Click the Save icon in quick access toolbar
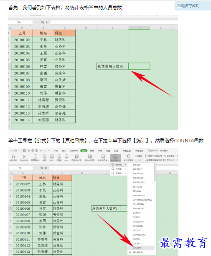The width and height of the screenshot is (211, 256). point(24,151)
